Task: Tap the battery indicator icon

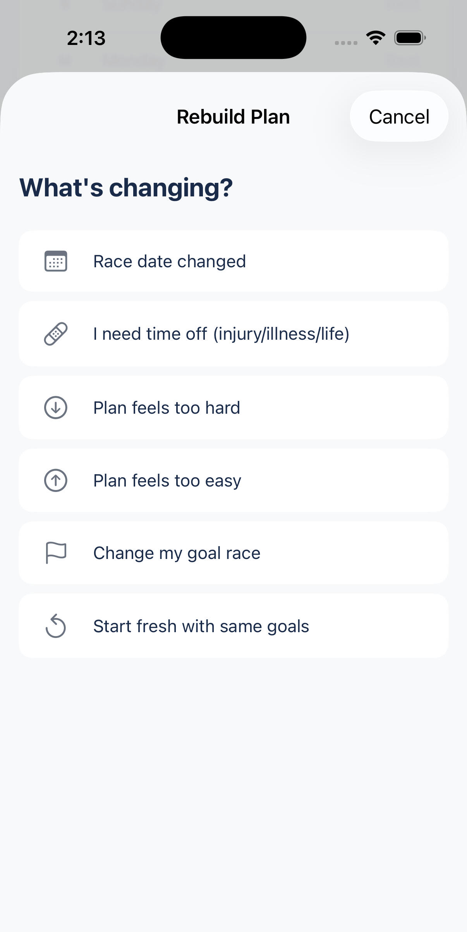Action: point(410,38)
